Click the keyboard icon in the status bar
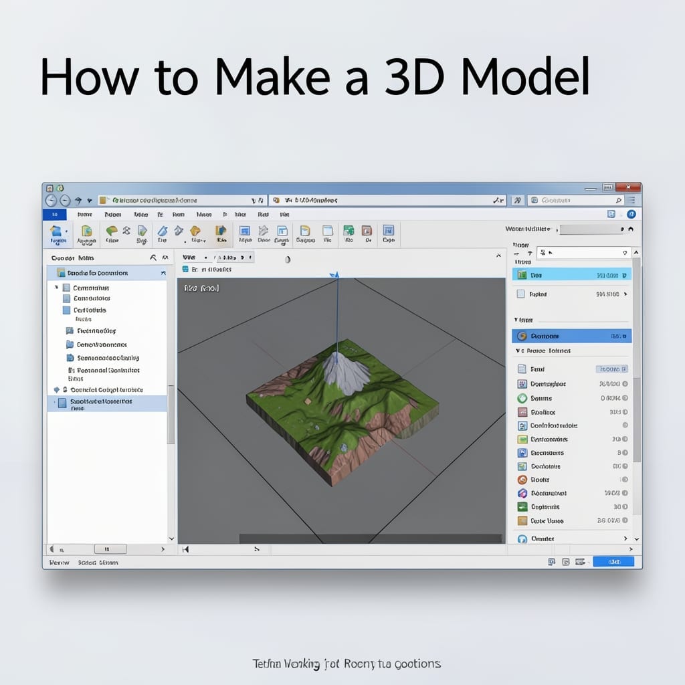 tap(580, 562)
